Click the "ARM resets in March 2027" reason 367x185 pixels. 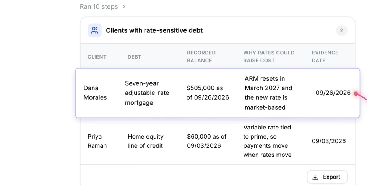[268, 93]
